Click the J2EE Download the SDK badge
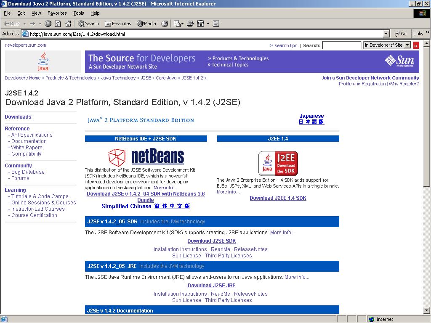 (278, 164)
